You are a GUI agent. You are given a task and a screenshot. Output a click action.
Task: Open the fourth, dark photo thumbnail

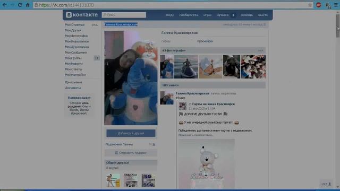point(232,67)
